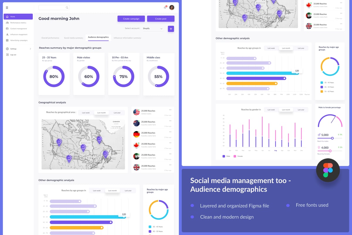Open Advertising campaigns icon in sidebar
Screen dimensions: 352x235
point(7,40)
